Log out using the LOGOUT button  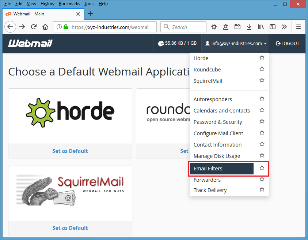pyautogui.click(x=288, y=43)
